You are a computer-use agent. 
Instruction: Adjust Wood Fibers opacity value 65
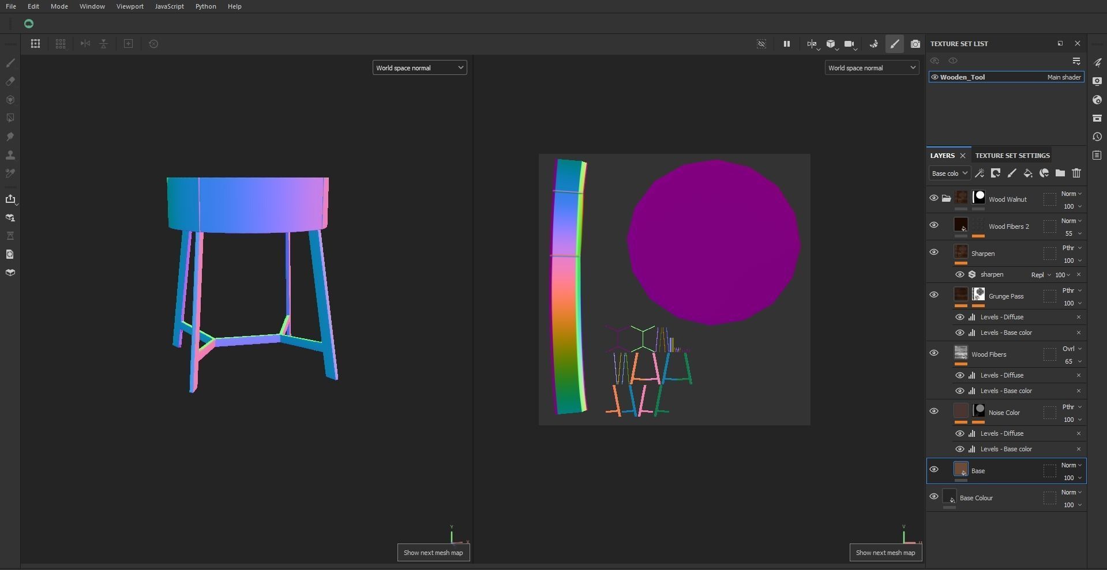tap(1069, 361)
